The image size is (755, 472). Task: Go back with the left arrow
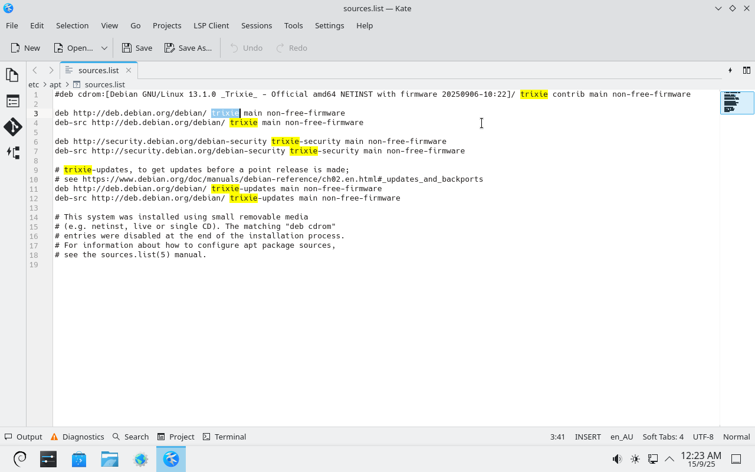pyautogui.click(x=35, y=70)
